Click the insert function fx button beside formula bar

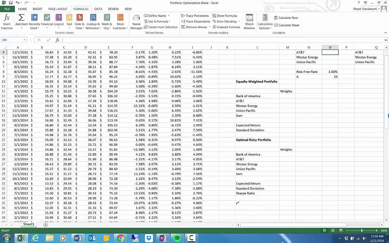click(57, 40)
